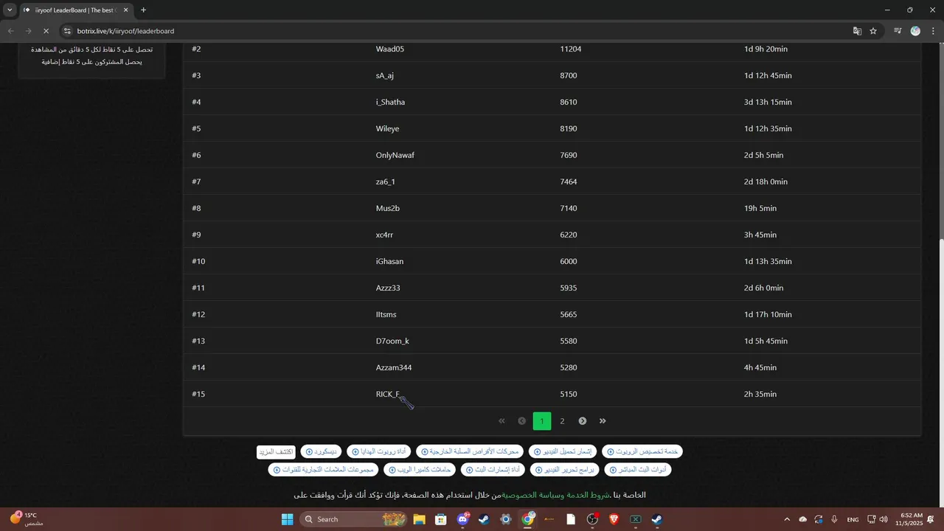Open the حاملات كاميرا الويب link chip

pyautogui.click(x=421, y=469)
